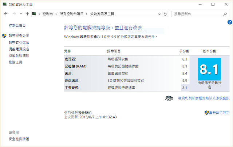The width and height of the screenshot is (233, 147).
Task: Click 效能資訊及工具 breadcrumb segment
Action: point(102,14)
